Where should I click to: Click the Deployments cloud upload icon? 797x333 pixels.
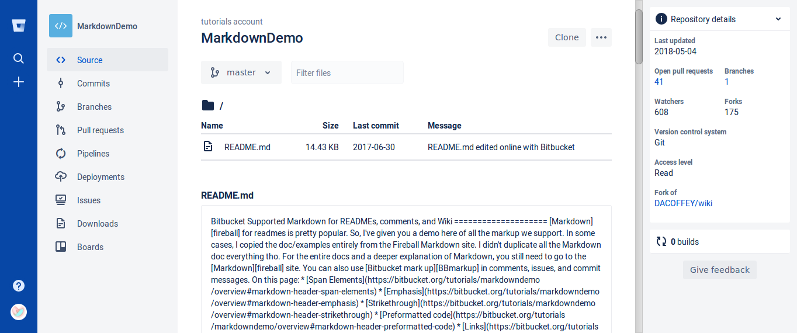pos(61,177)
